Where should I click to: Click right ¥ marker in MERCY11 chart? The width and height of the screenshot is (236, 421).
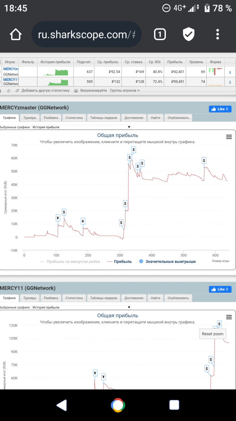[104, 377]
